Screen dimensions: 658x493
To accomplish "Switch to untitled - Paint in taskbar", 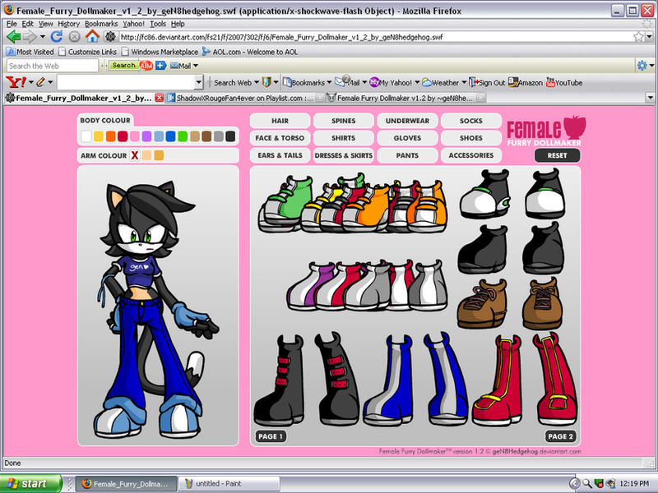I will pos(229,483).
